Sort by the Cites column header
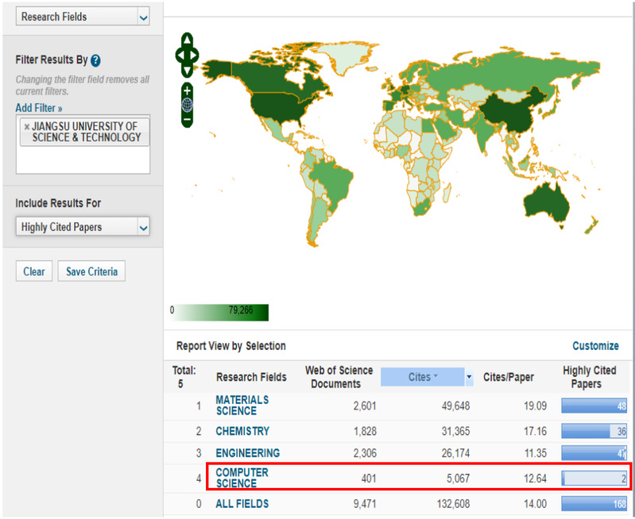 [x=421, y=377]
